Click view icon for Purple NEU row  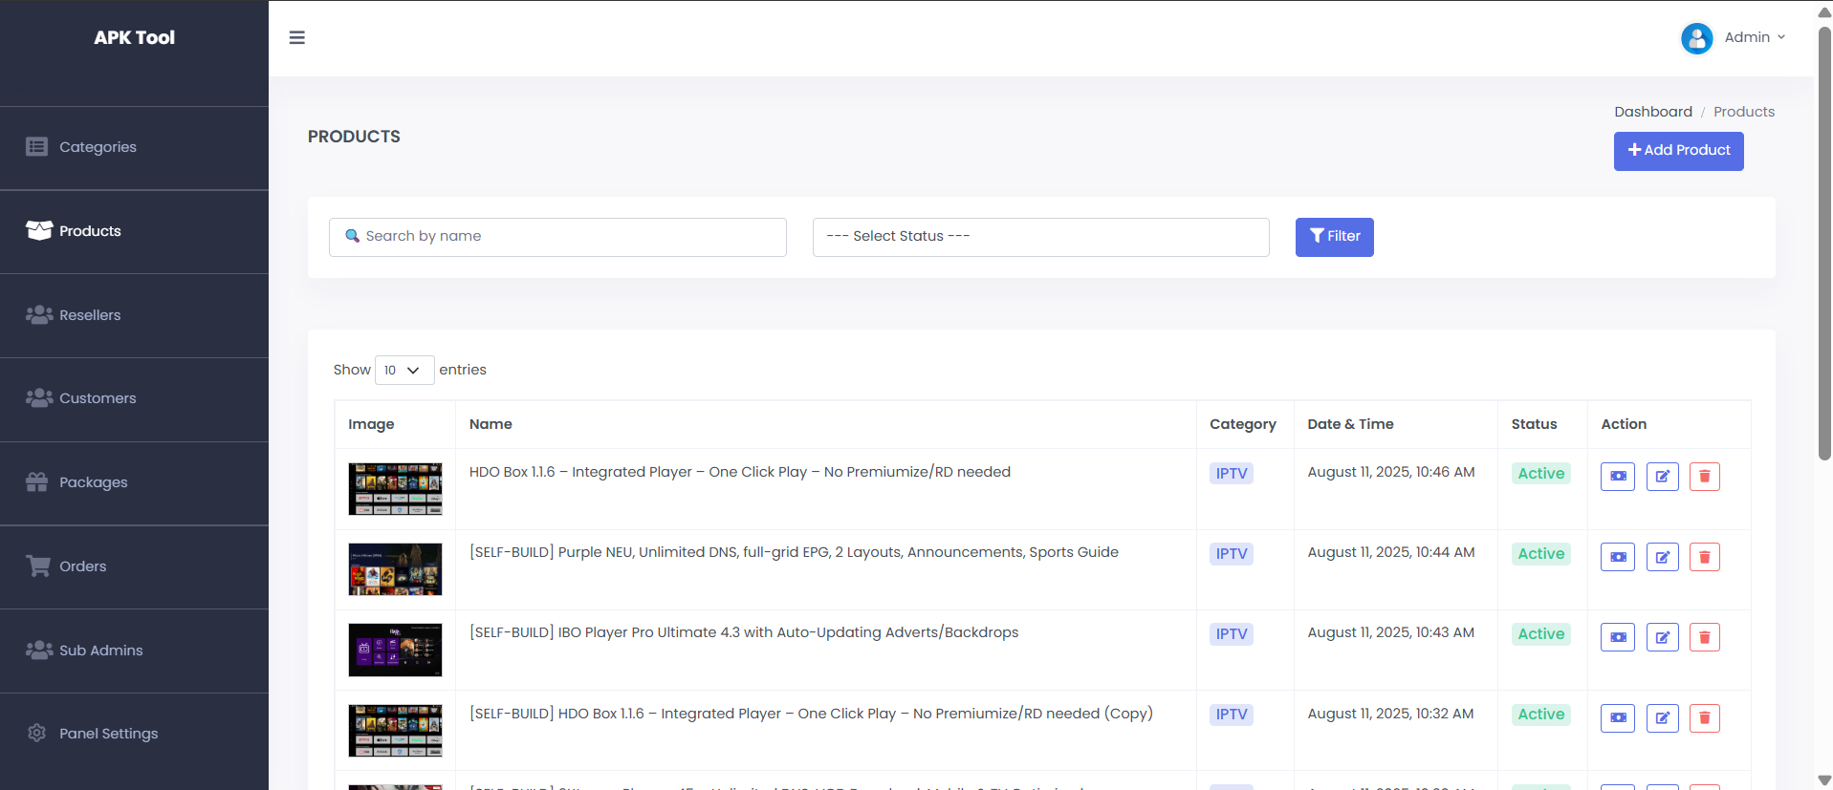[x=1618, y=556]
